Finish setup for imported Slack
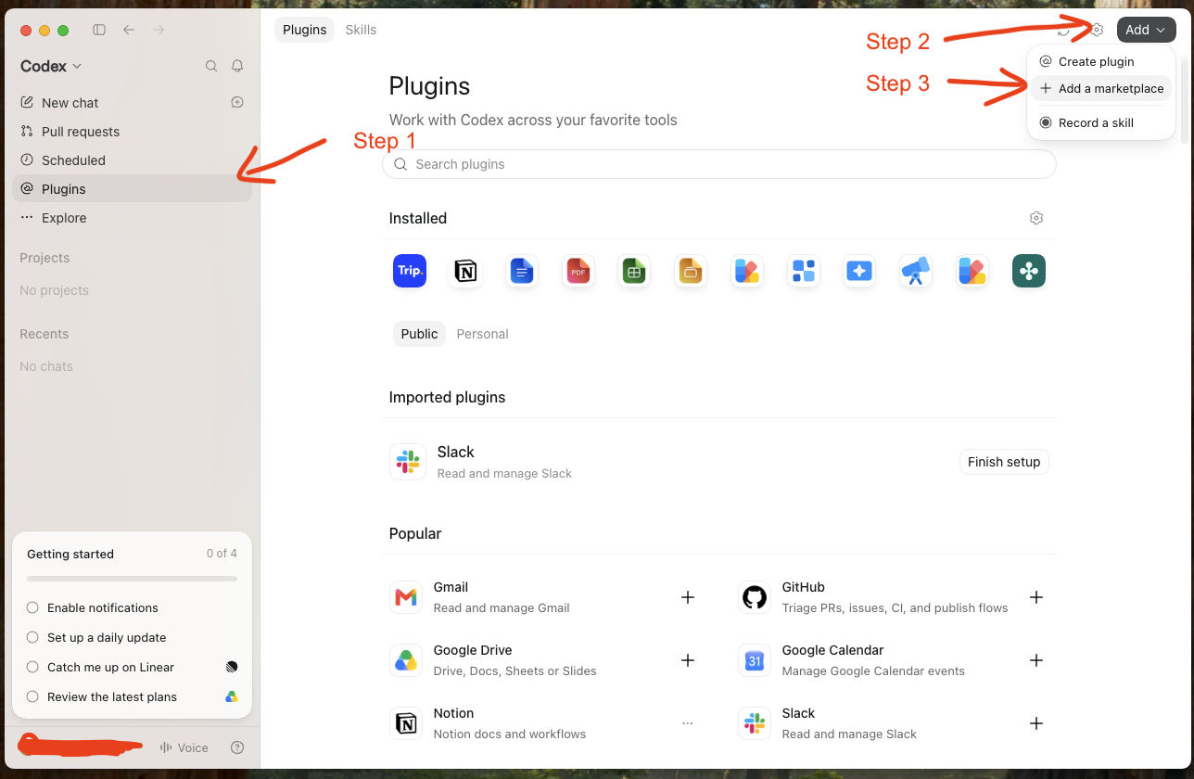This screenshot has height=779, width=1194. (x=1004, y=462)
